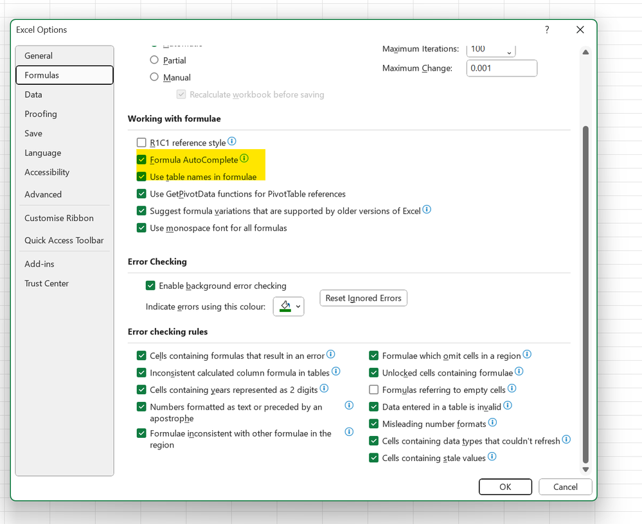This screenshot has height=524, width=642.
Task: Go to the Save category
Action: [x=65, y=134]
